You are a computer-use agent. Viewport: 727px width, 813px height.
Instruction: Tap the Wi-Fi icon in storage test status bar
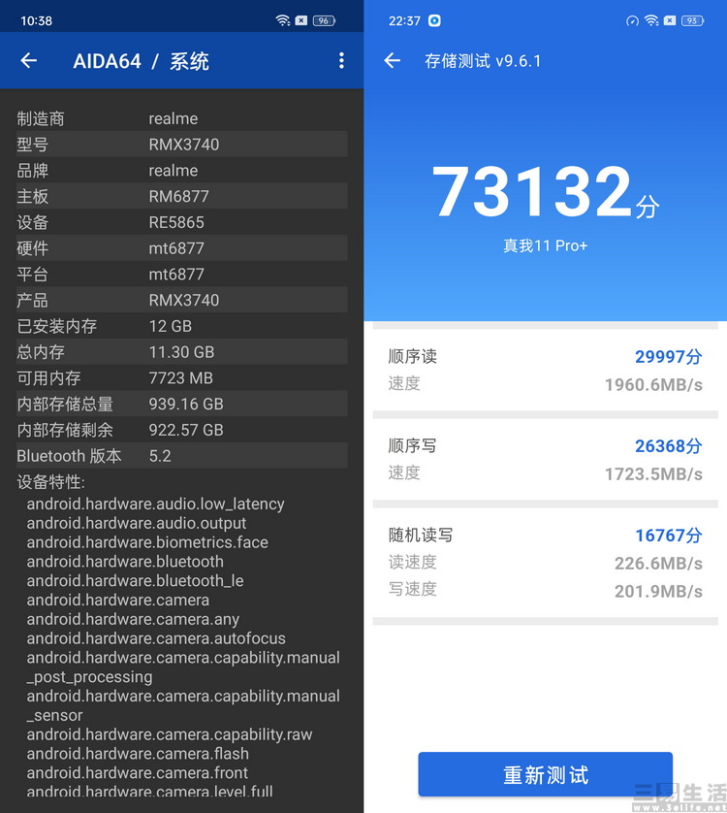click(x=651, y=20)
